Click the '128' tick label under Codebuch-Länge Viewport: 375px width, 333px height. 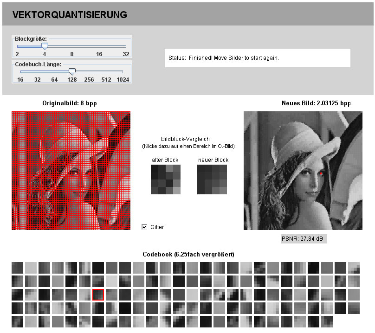[72, 80]
